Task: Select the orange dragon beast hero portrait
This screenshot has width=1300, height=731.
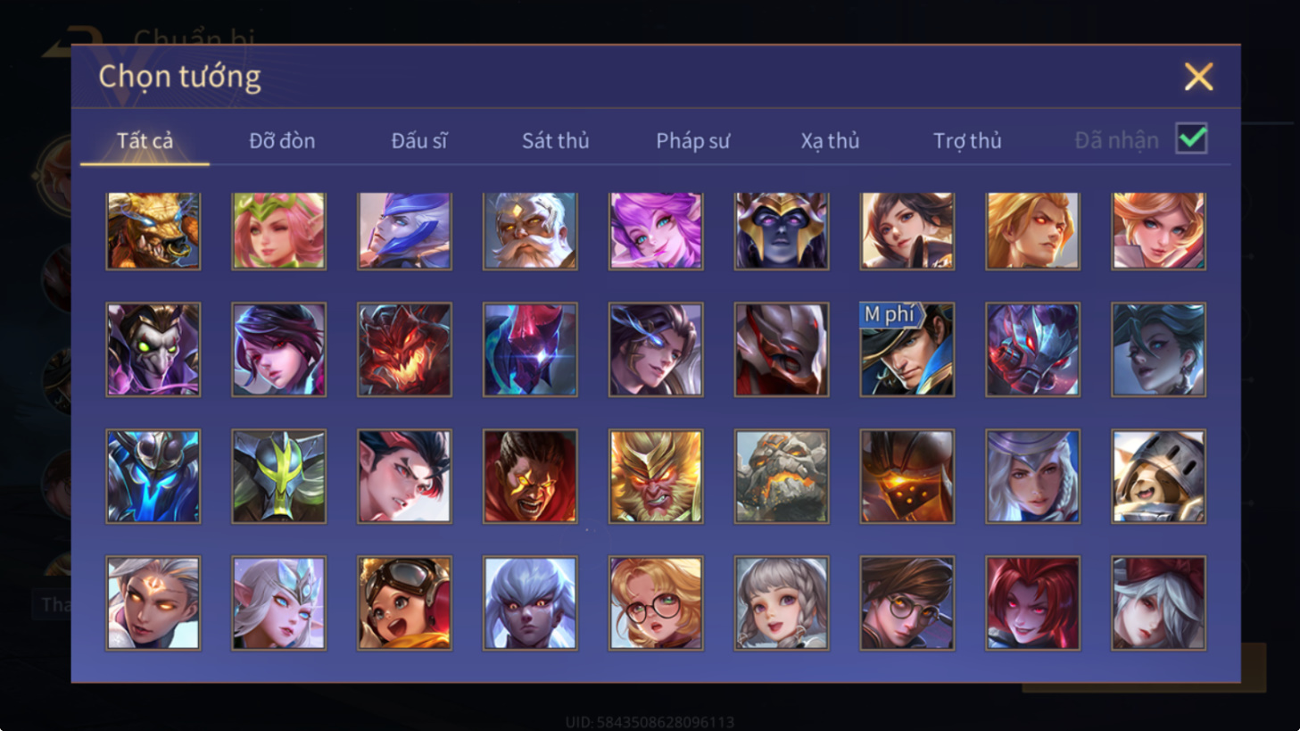Action: [x=153, y=231]
